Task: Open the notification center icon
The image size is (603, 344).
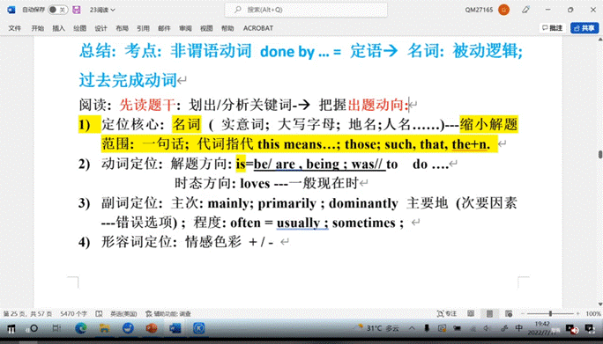Action: click(x=589, y=328)
